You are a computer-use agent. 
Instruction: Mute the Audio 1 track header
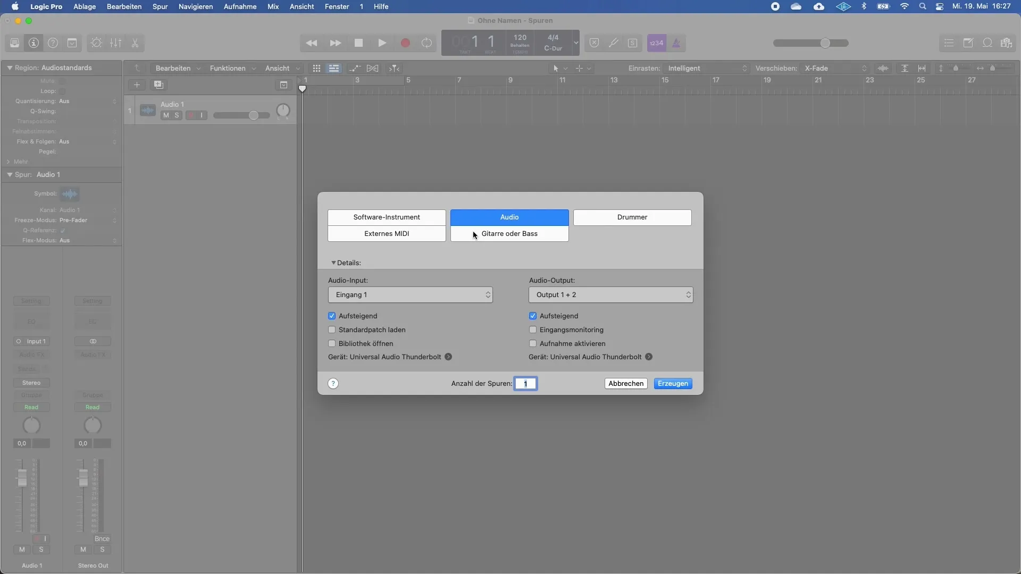166,115
